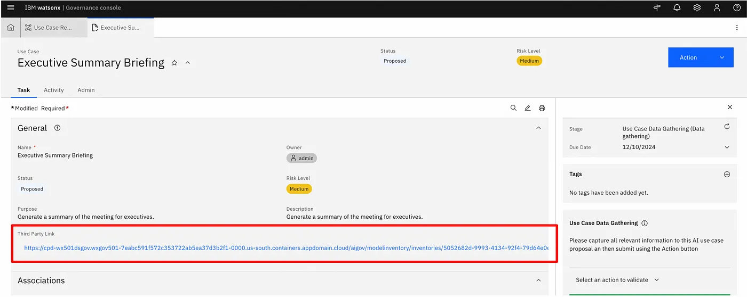747x297 pixels.
Task: Collapse the General section
Action: click(x=538, y=128)
